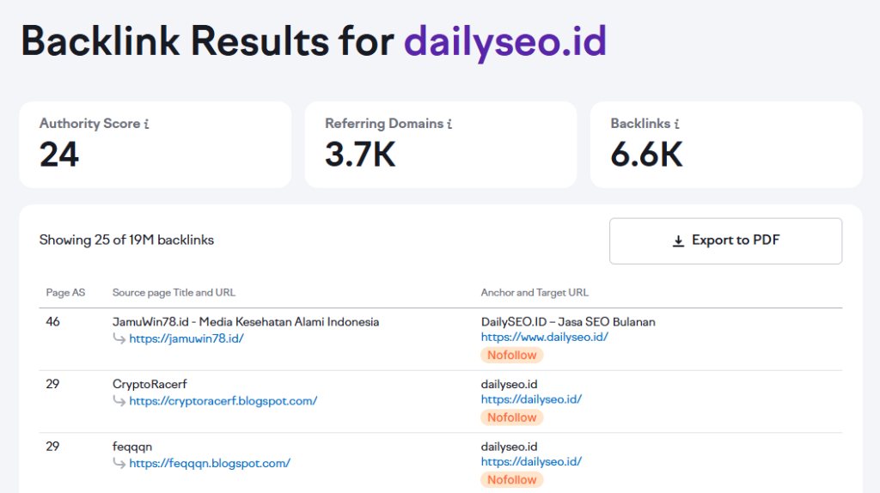Click the Backlinks info icon

[677, 124]
